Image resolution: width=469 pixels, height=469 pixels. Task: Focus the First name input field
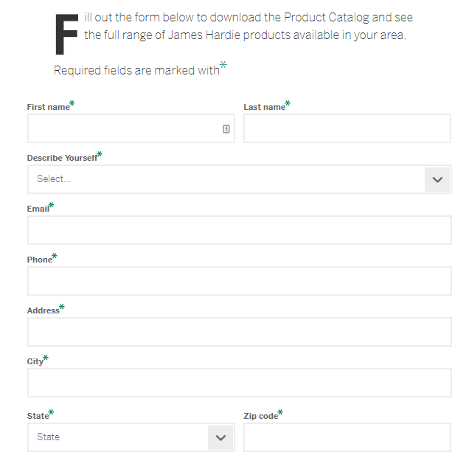(122, 128)
